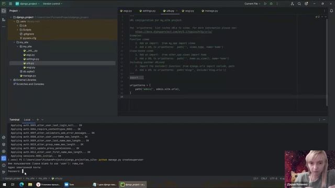Select the urls.py editor tab
The height and width of the screenshot is (188, 335).
[x=170, y=11]
